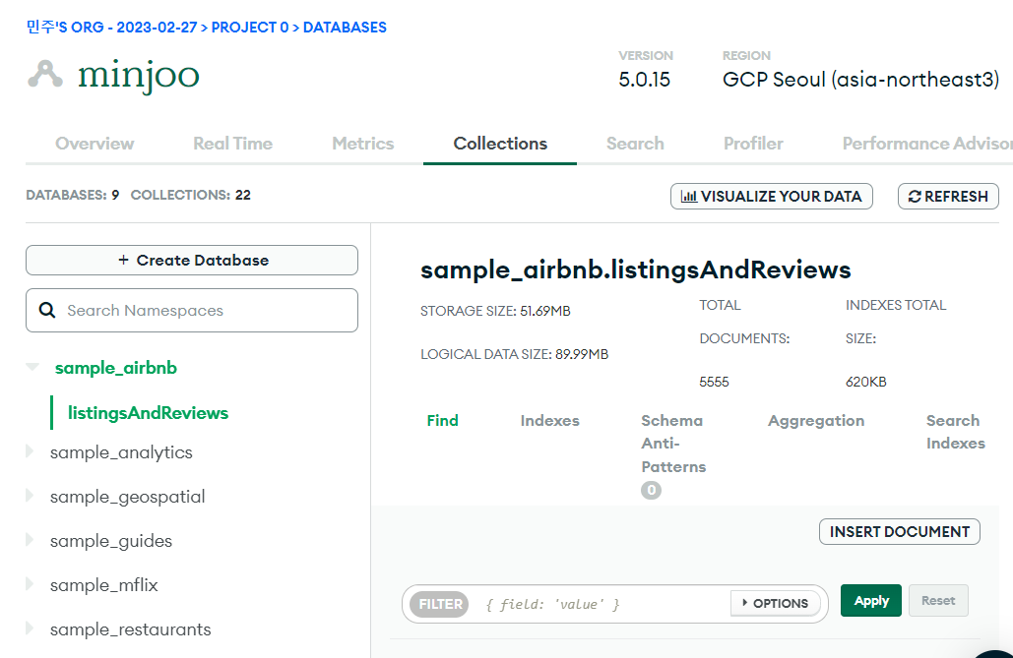Expand the sample_analytics database
The height and width of the screenshot is (658, 1013).
click(30, 450)
